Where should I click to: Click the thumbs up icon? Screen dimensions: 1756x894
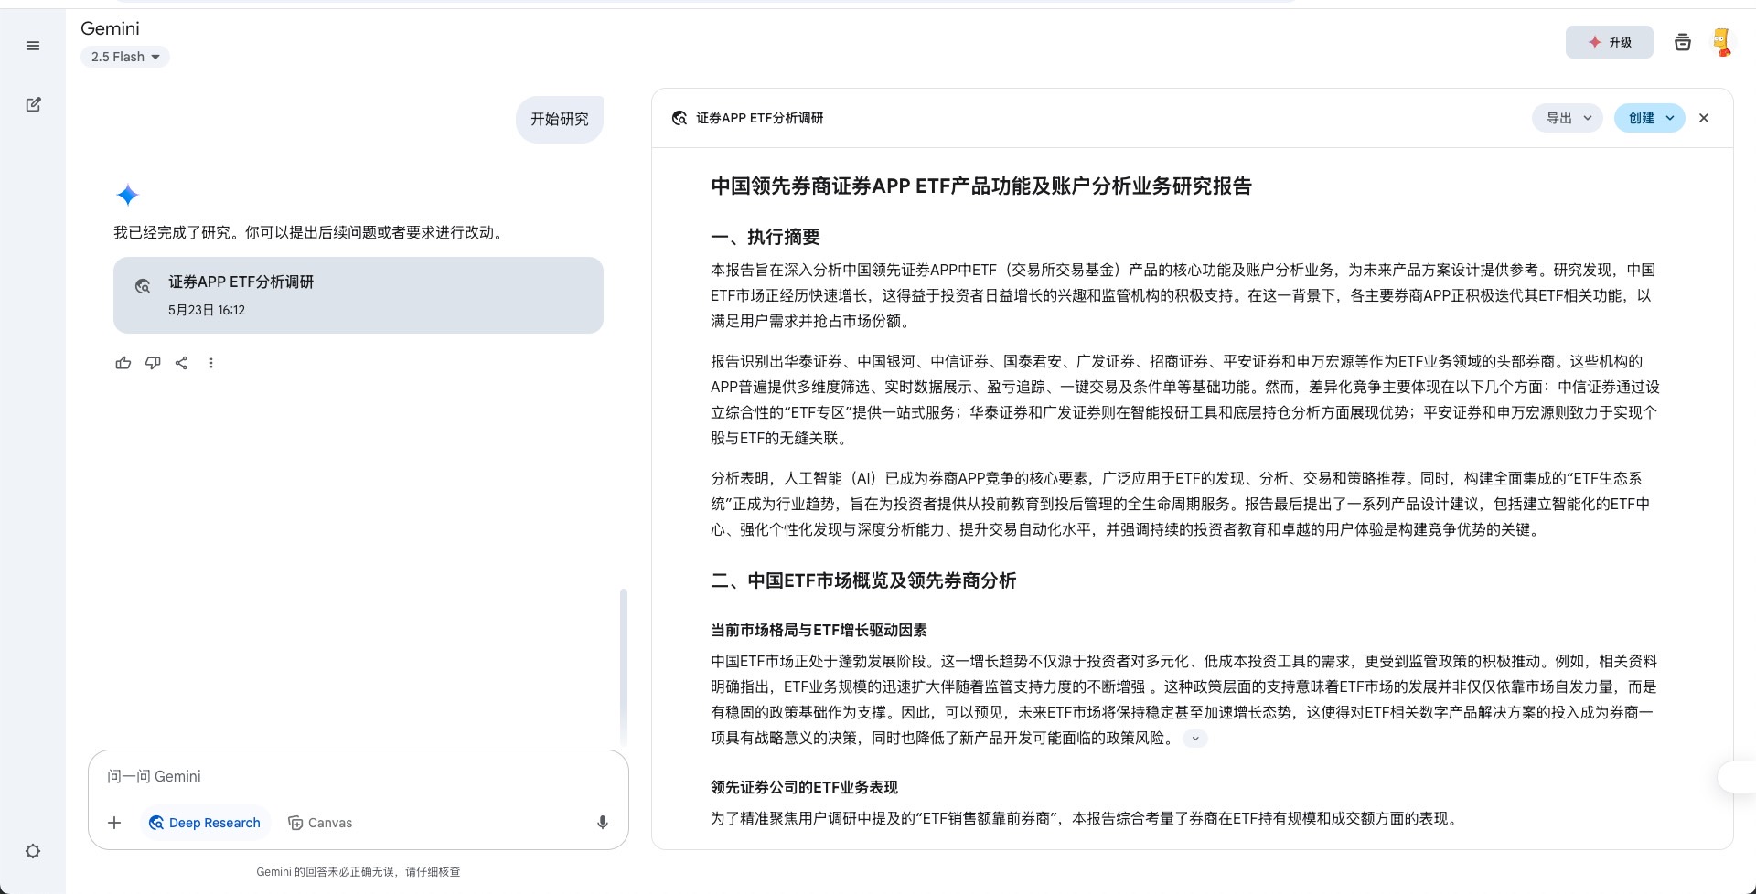tap(123, 363)
